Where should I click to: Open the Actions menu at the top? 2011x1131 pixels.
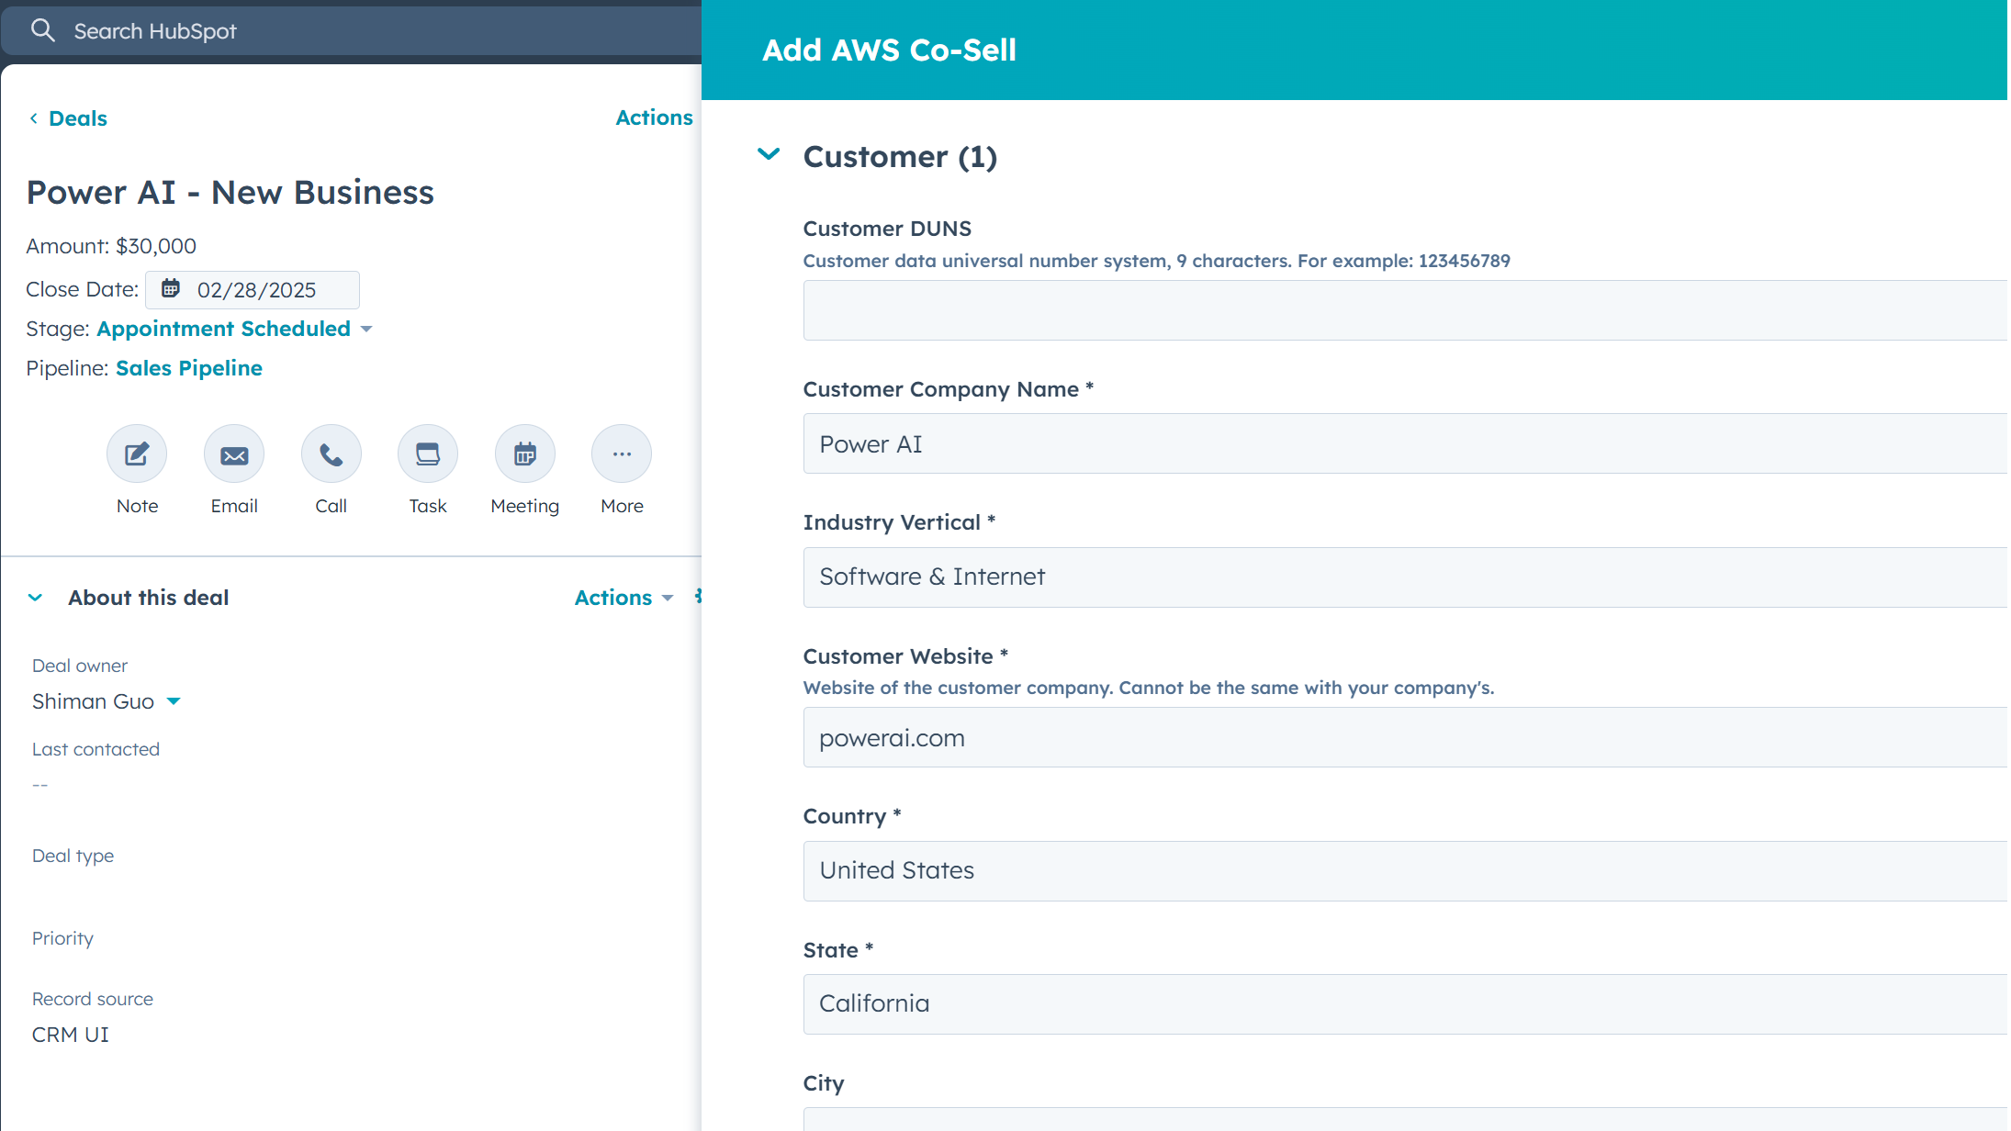[654, 117]
